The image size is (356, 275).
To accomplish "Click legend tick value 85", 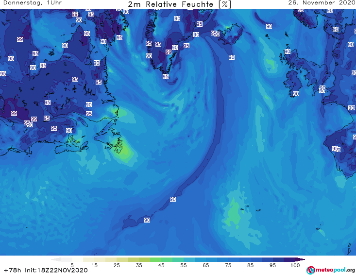I will (x=251, y=265).
